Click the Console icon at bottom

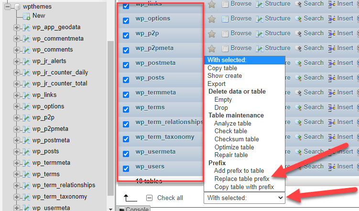click(122, 209)
